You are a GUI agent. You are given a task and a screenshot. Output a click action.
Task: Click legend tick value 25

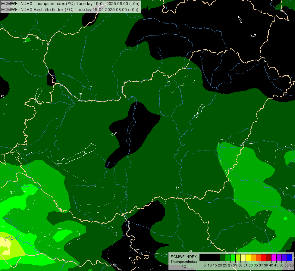(x=225, y=265)
